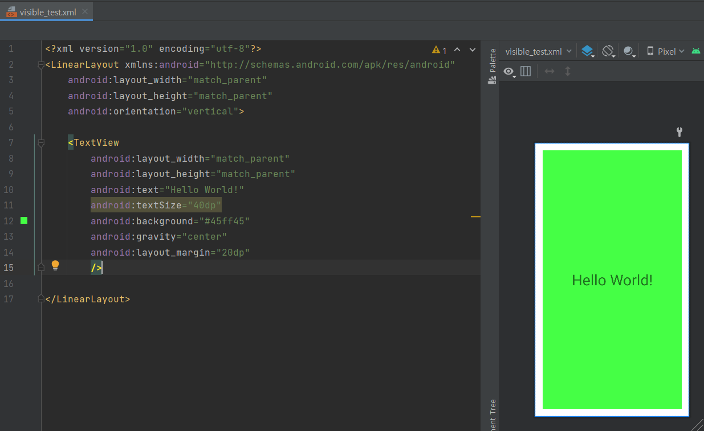The width and height of the screenshot is (704, 431).
Task: Click the schemas.android.com namespace URL
Action: coord(330,64)
